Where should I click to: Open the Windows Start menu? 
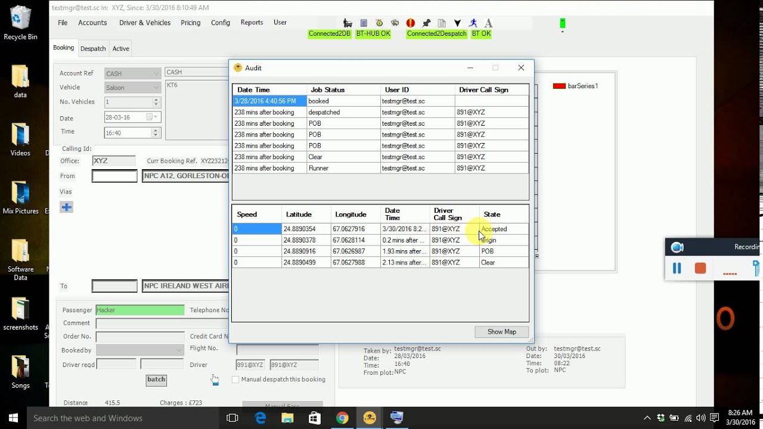pos(13,418)
